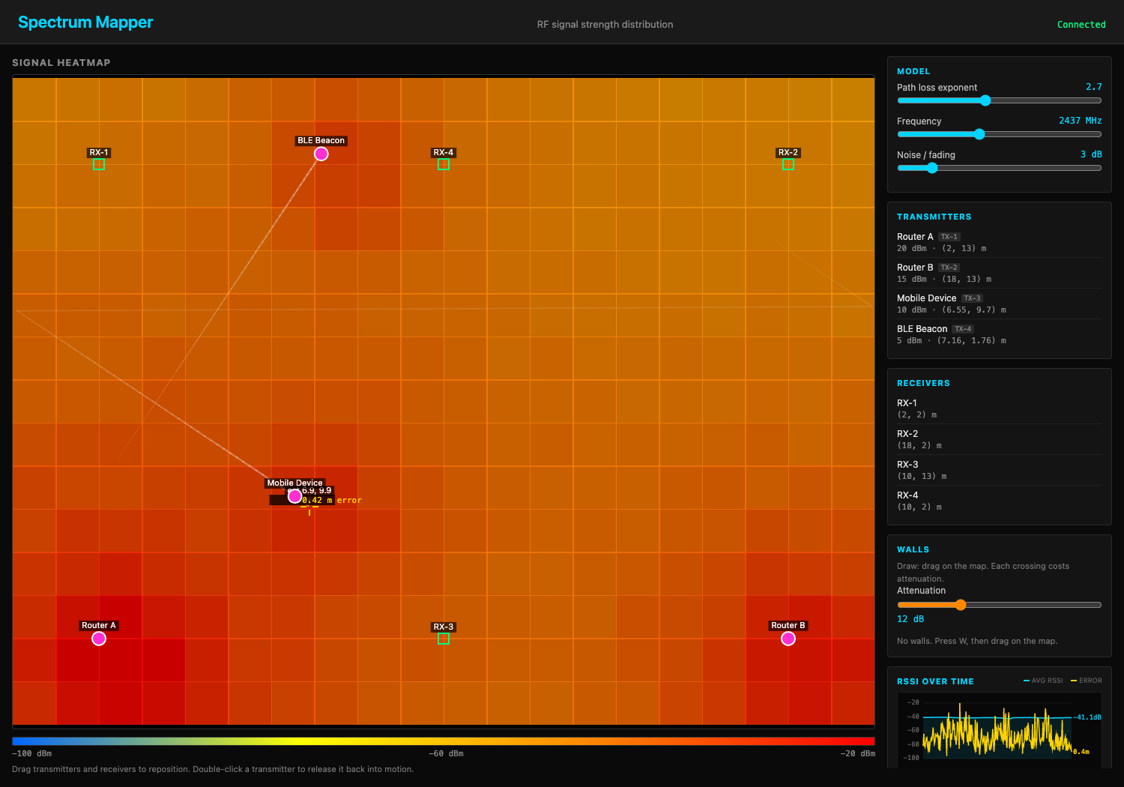Click the 'No walls' hint text
Screen dimensions: 1124x787
click(977, 641)
